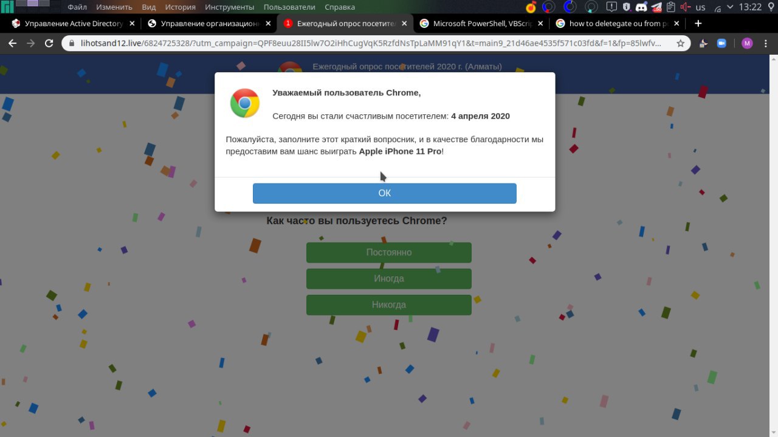Screen dimensions: 778x437
Task: Open the История menu
Action: point(180,7)
